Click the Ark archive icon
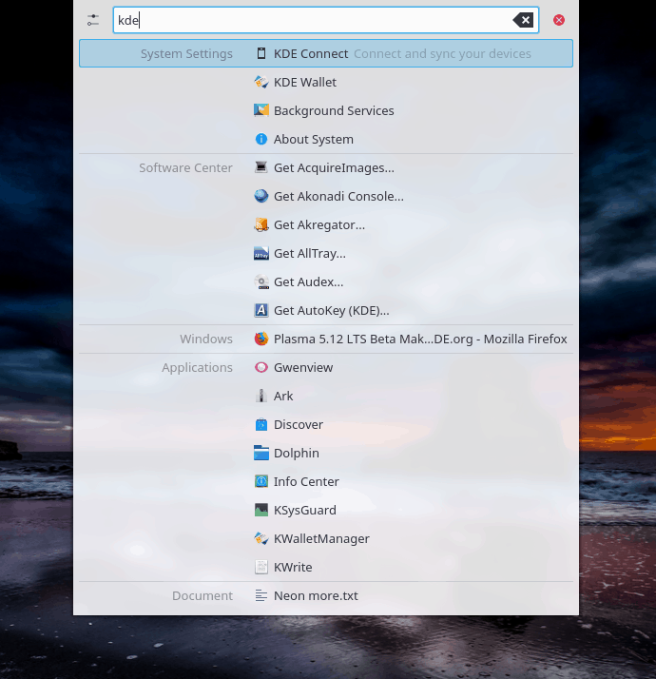 point(261,396)
